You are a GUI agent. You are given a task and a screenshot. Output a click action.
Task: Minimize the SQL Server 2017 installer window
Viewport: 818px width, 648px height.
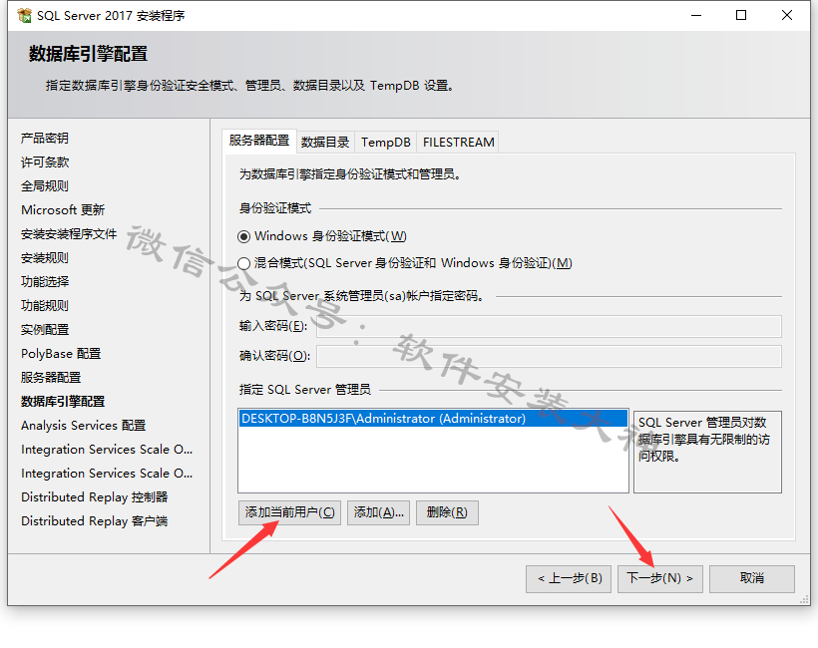(696, 16)
